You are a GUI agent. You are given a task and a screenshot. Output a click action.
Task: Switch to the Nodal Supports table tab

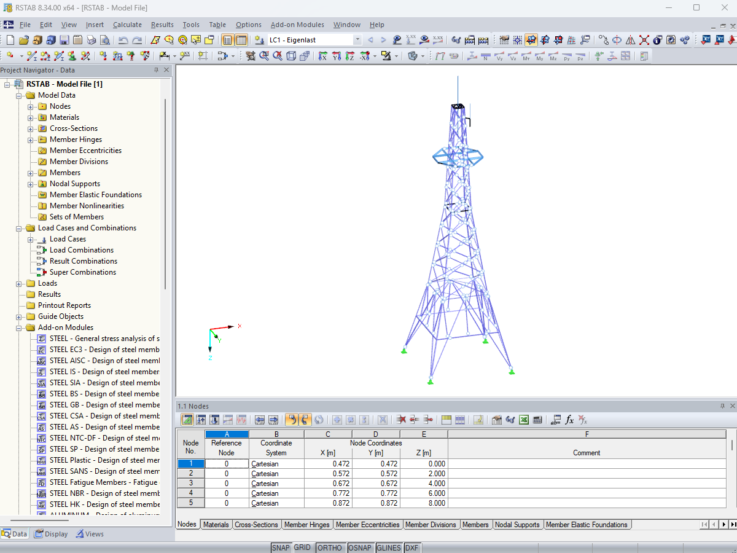coord(517,525)
